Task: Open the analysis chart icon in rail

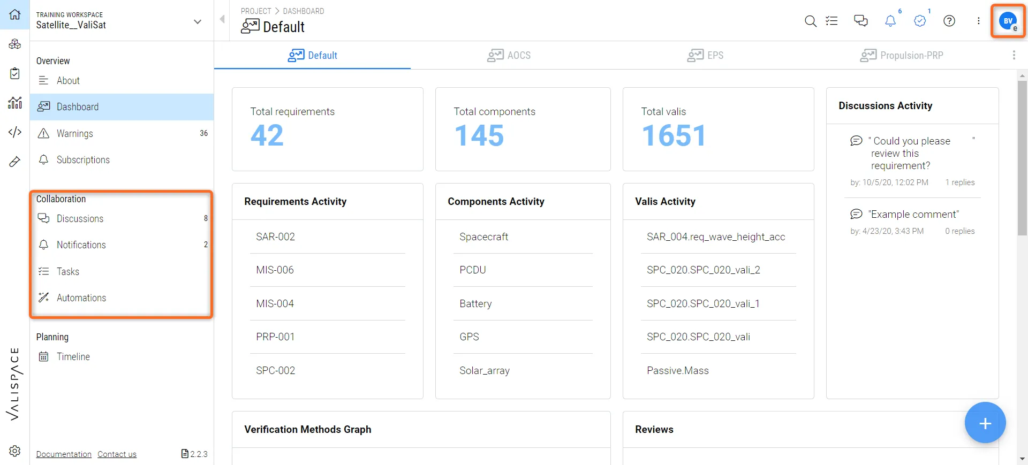Action: click(14, 103)
